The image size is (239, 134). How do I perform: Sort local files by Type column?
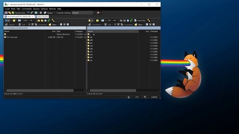click(x=65, y=31)
